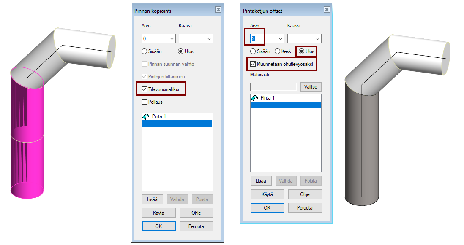
Task: Select Ulos radio in Pintaketjun offset
Action: (x=302, y=51)
